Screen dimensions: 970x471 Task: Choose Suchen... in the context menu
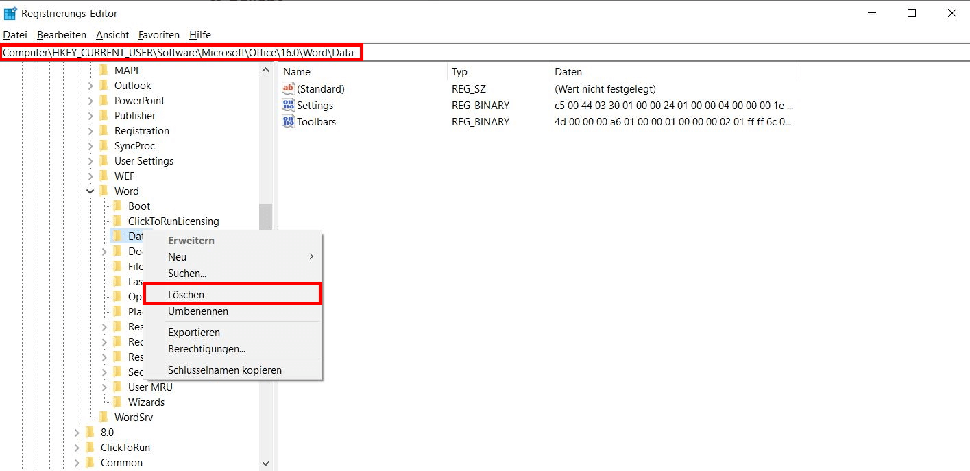pyautogui.click(x=233, y=274)
